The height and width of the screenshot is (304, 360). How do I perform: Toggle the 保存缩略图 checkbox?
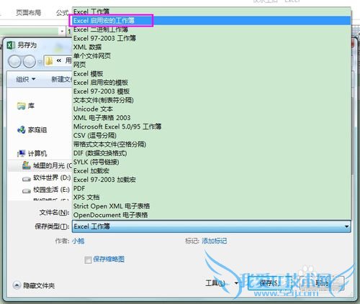coord(88,259)
